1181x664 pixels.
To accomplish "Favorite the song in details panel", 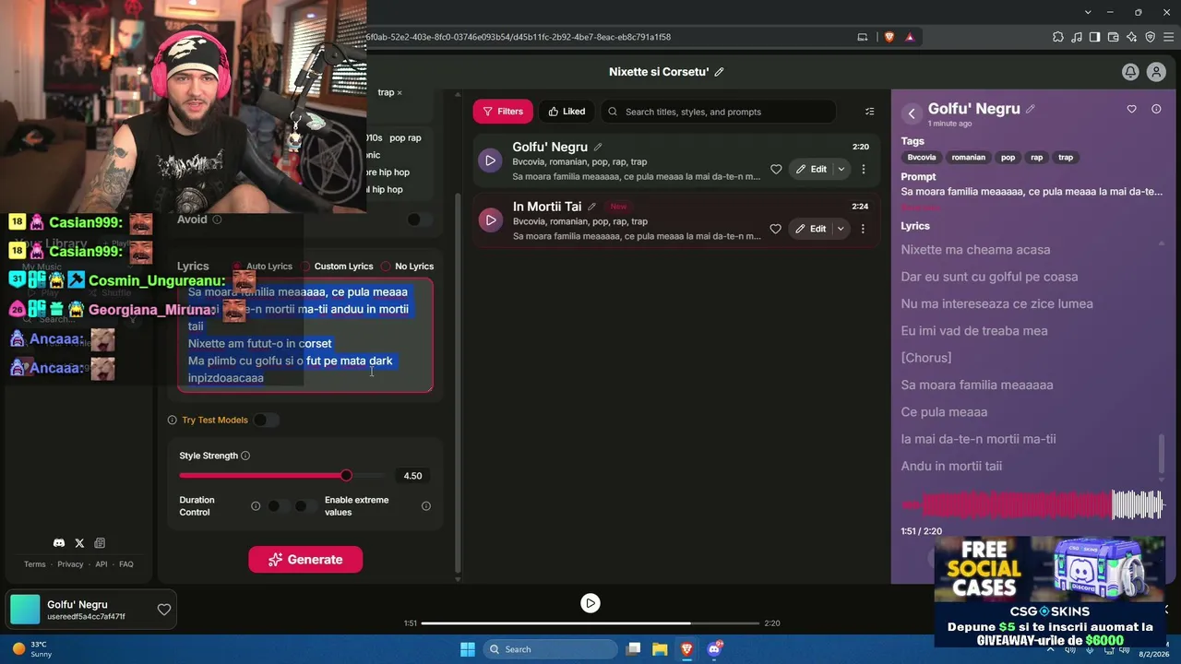I will (1132, 109).
